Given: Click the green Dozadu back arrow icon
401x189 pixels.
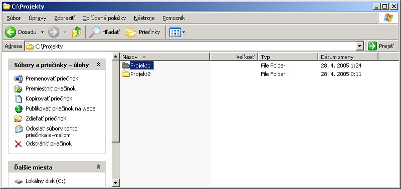Looking at the screenshot, I should coord(11,32).
